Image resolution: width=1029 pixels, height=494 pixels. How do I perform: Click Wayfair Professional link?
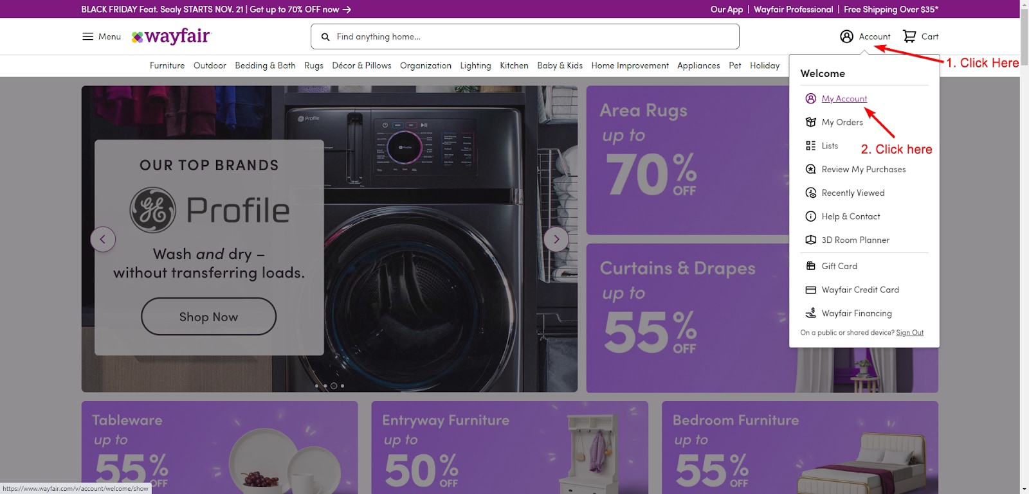point(793,10)
